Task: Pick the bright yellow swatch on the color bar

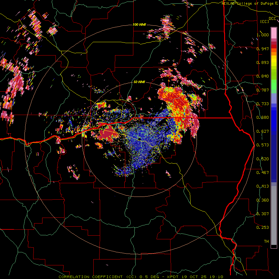Action: [x=274, y=61]
